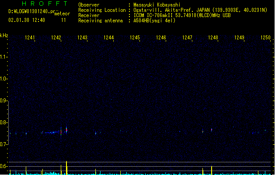
Task: Click the 1243 time axis label
Action: pos(82,38)
